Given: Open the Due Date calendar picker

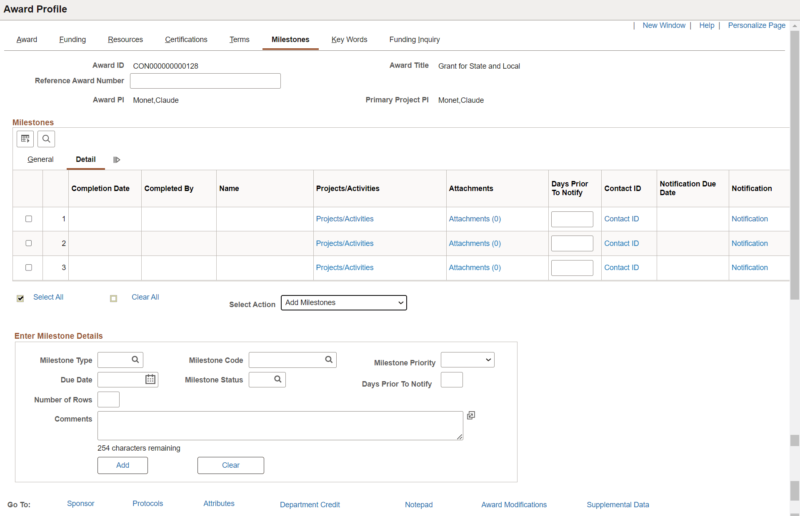Looking at the screenshot, I should click(150, 379).
